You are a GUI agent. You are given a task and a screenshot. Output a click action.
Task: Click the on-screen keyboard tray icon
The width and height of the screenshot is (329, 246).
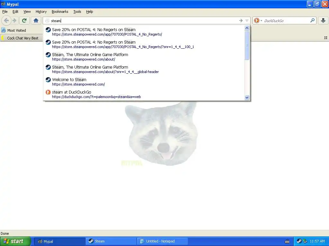pos(287,242)
